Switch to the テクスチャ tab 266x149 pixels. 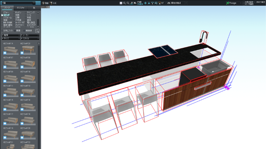20,8
